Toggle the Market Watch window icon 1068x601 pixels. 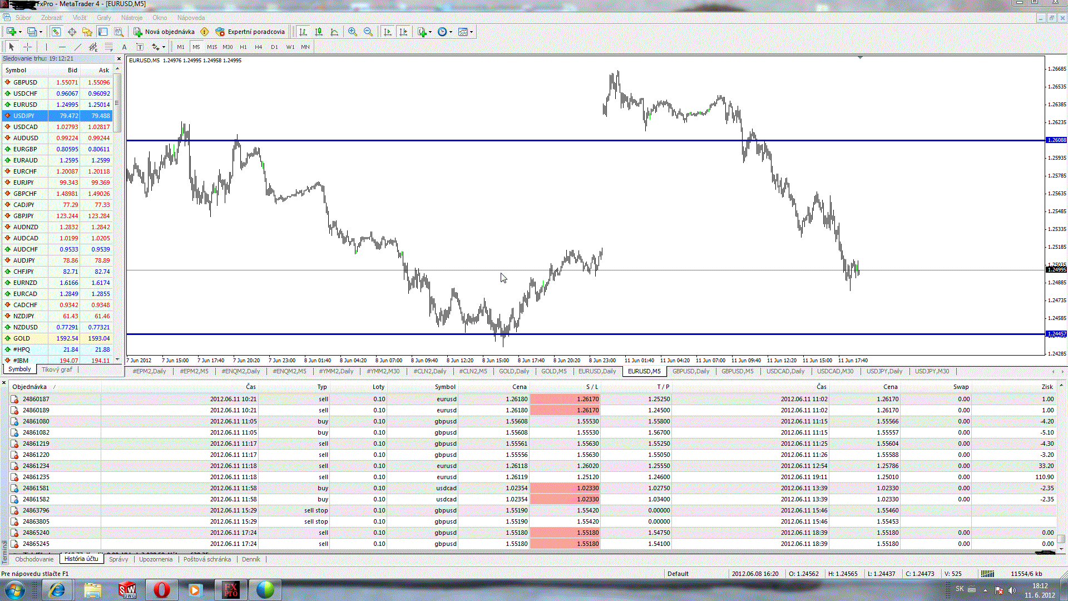coord(56,32)
